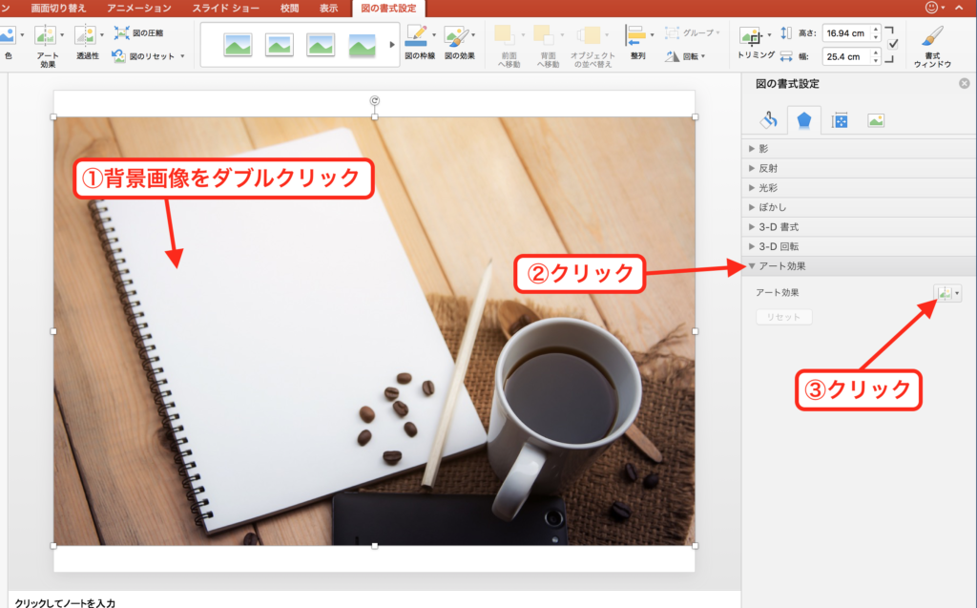The image size is (977, 608).
Task: Open the アート効果 ribbon tool
Action: coord(46,37)
